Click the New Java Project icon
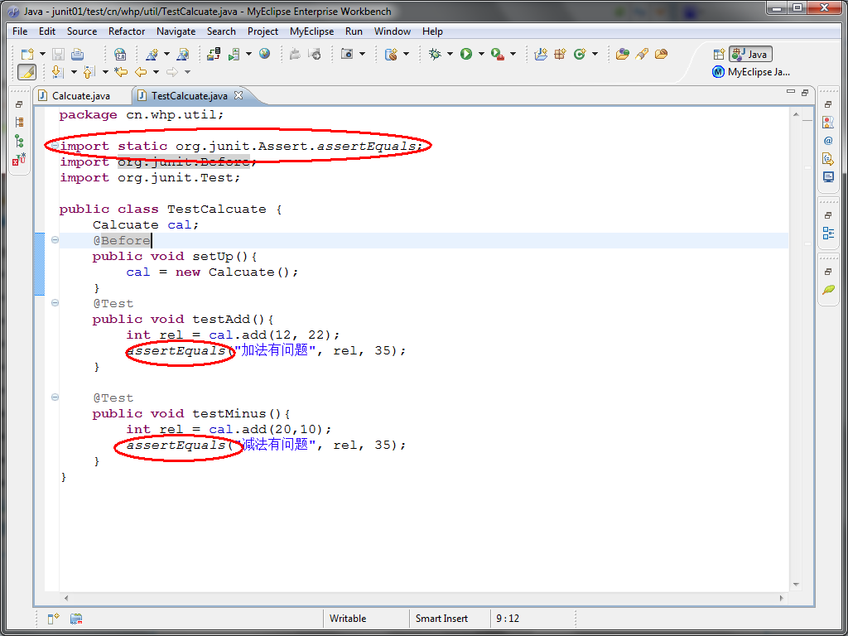 tap(541, 54)
